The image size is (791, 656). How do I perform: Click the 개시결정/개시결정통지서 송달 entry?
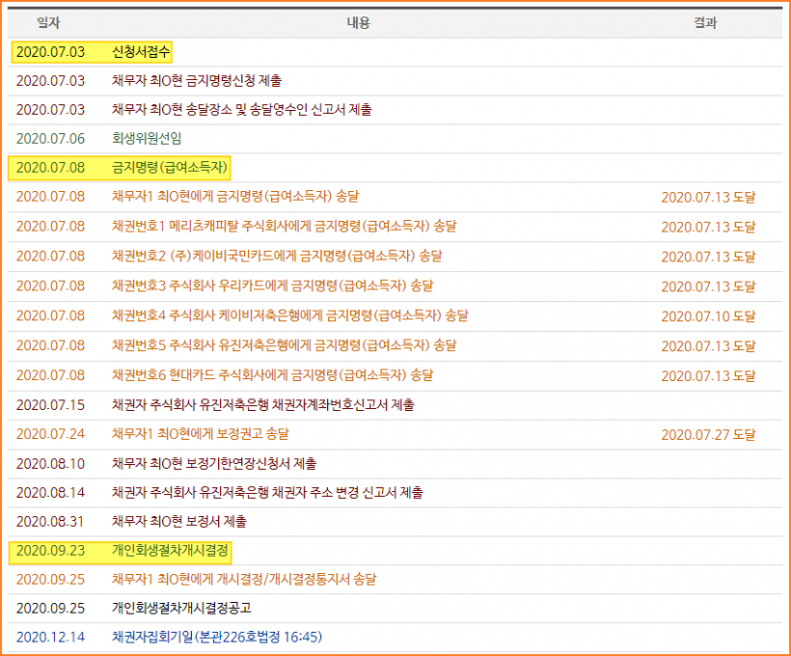coord(244,579)
